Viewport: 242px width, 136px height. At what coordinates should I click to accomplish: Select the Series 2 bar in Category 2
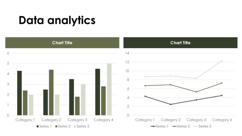click(51, 92)
